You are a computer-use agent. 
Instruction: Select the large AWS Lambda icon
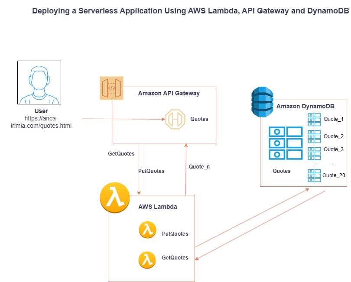[115, 198]
